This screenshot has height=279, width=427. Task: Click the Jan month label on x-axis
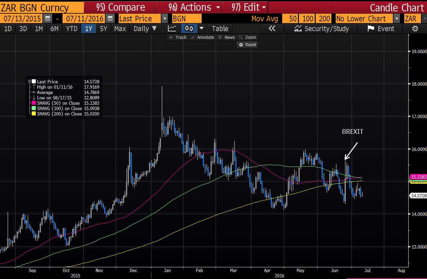click(x=168, y=270)
